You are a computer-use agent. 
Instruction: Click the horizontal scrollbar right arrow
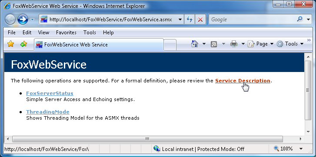pos(300,139)
